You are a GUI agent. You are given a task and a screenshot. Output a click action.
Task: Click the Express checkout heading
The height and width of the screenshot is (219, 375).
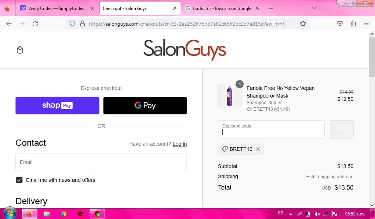101,88
